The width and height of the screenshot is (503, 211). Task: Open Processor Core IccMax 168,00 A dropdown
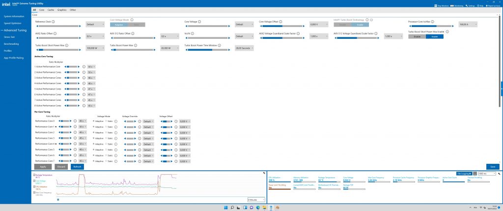(468, 25)
